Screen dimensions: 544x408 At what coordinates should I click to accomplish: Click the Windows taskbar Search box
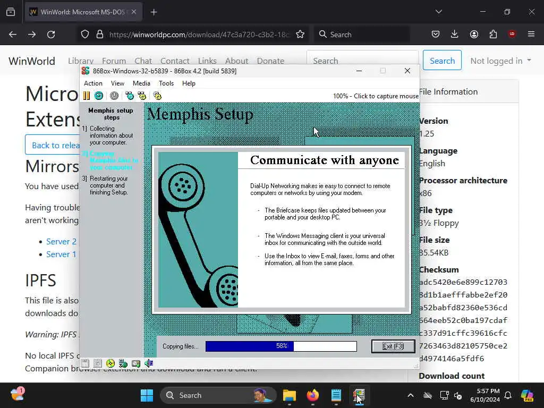tap(218, 395)
